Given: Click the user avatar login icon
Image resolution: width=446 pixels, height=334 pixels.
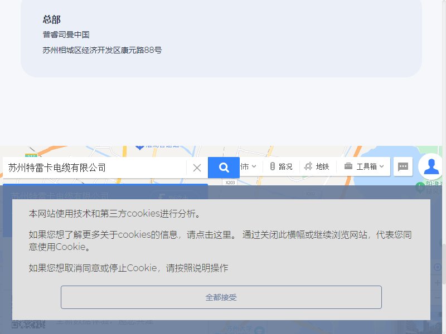Looking at the screenshot, I should click(431, 166).
